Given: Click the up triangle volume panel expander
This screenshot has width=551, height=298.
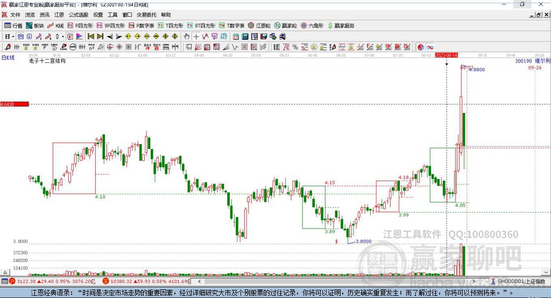Looking at the screenshot, I should click(5, 272).
